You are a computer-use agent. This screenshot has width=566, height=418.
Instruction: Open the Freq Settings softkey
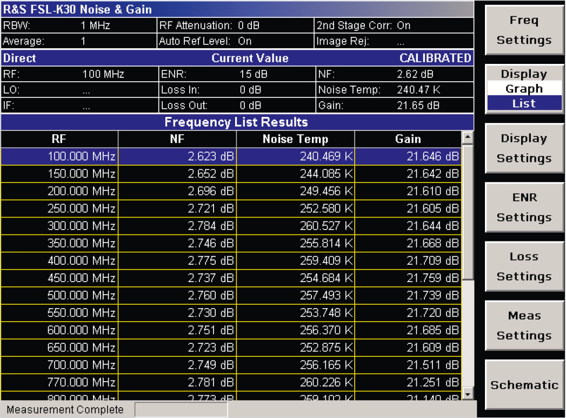pos(524,30)
